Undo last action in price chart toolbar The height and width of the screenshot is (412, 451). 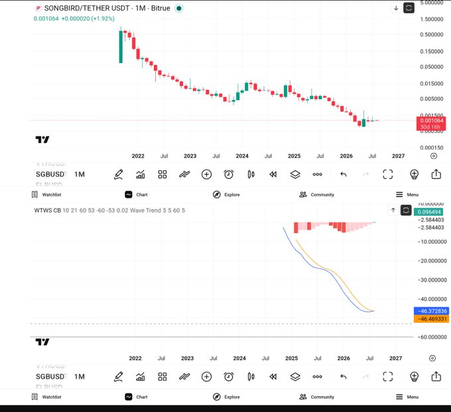click(344, 174)
